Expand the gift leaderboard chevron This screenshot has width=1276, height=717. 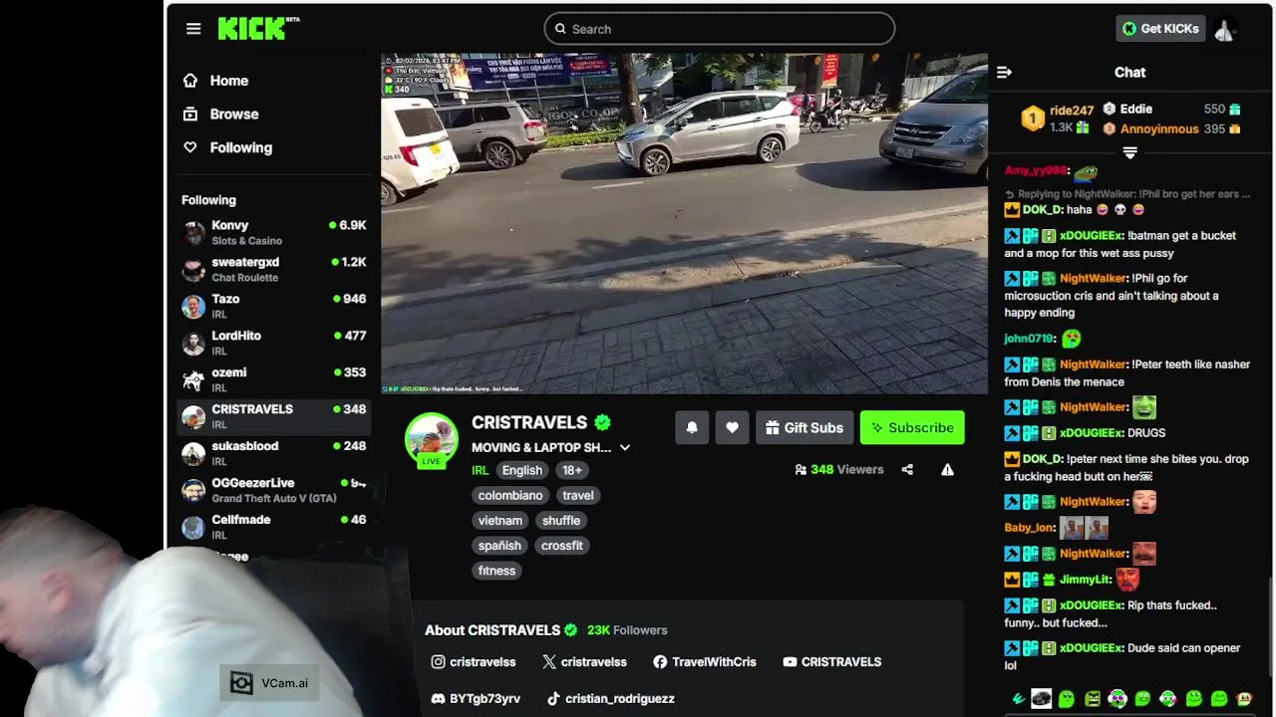click(x=1130, y=152)
